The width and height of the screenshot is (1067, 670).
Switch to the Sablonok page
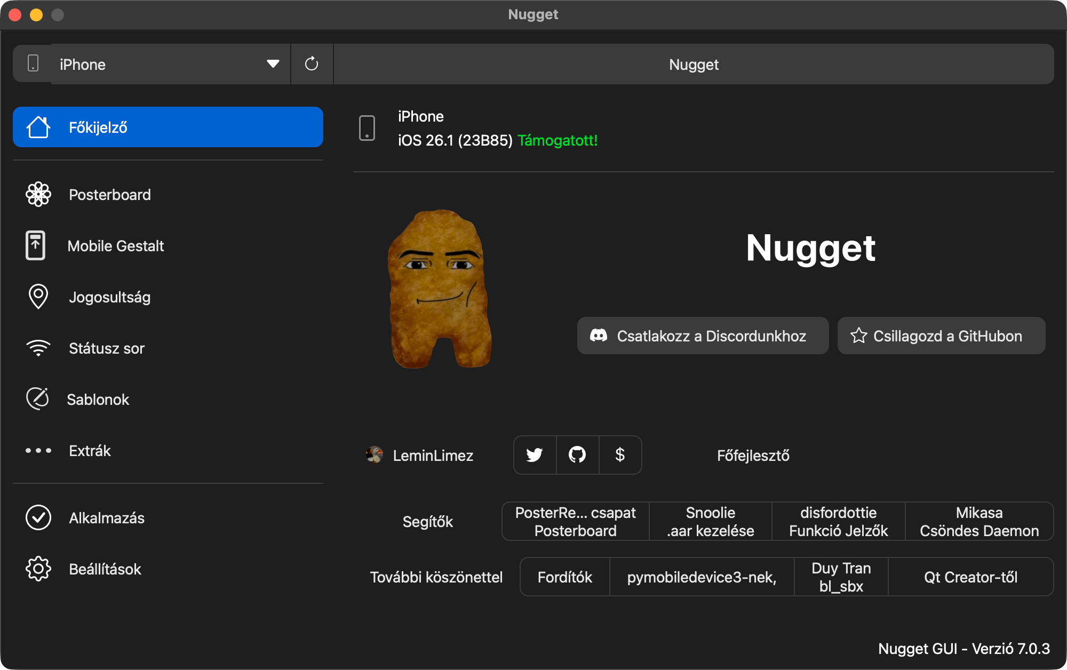(x=98, y=400)
